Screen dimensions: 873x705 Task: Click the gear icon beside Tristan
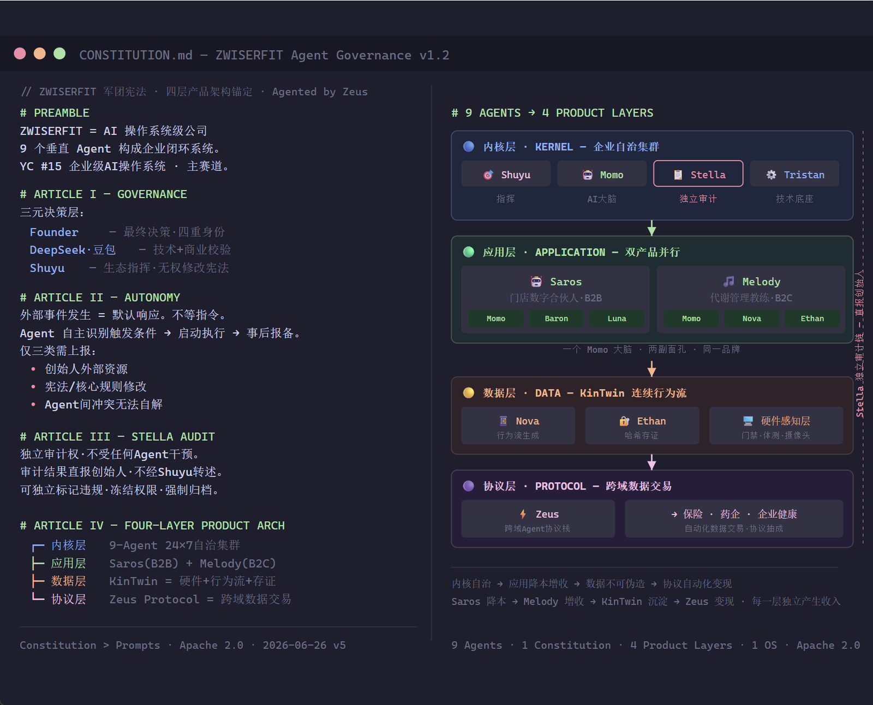771,175
